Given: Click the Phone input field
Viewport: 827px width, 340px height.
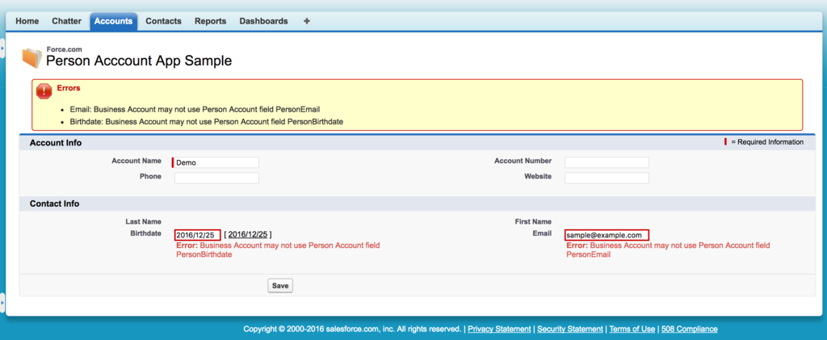Looking at the screenshot, I should pos(216,178).
